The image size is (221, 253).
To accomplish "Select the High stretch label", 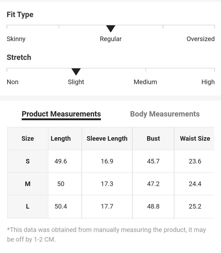I will coord(208,82).
